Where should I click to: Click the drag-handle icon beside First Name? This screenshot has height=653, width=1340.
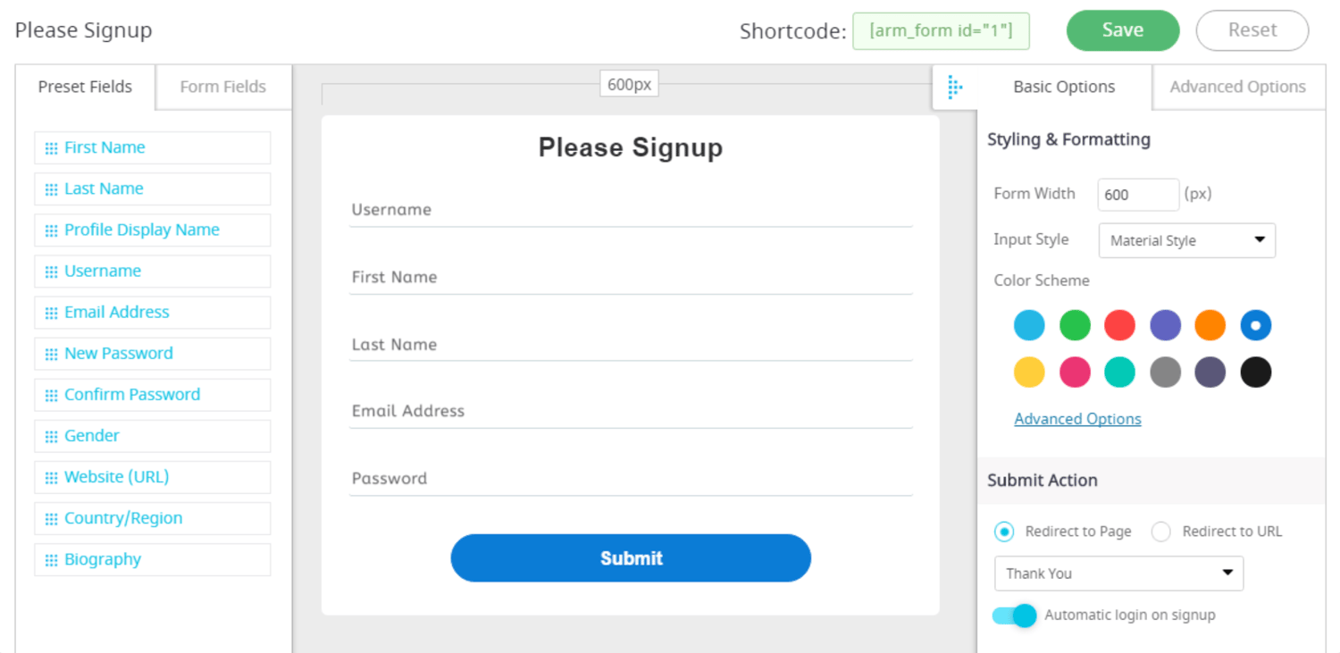[51, 148]
